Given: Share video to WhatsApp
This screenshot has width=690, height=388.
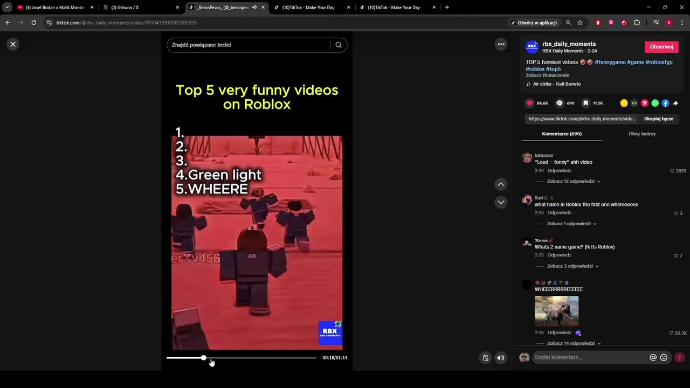Looking at the screenshot, I should pyautogui.click(x=655, y=103).
